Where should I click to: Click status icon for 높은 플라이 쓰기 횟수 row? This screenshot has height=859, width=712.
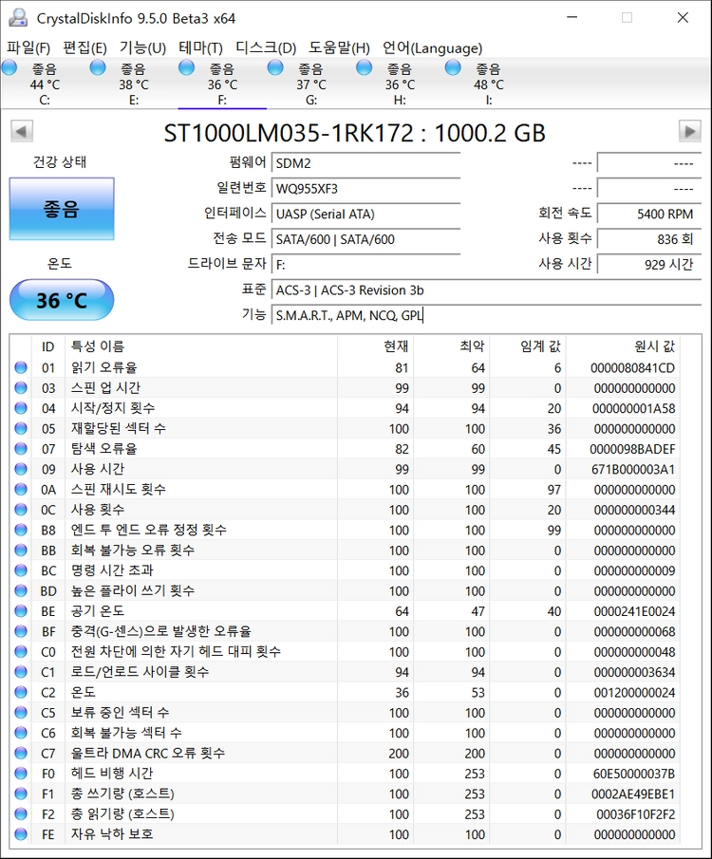pos(21,590)
